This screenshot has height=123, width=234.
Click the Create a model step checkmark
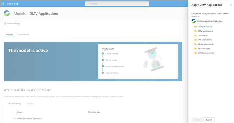pyautogui.click(x=103, y=53)
